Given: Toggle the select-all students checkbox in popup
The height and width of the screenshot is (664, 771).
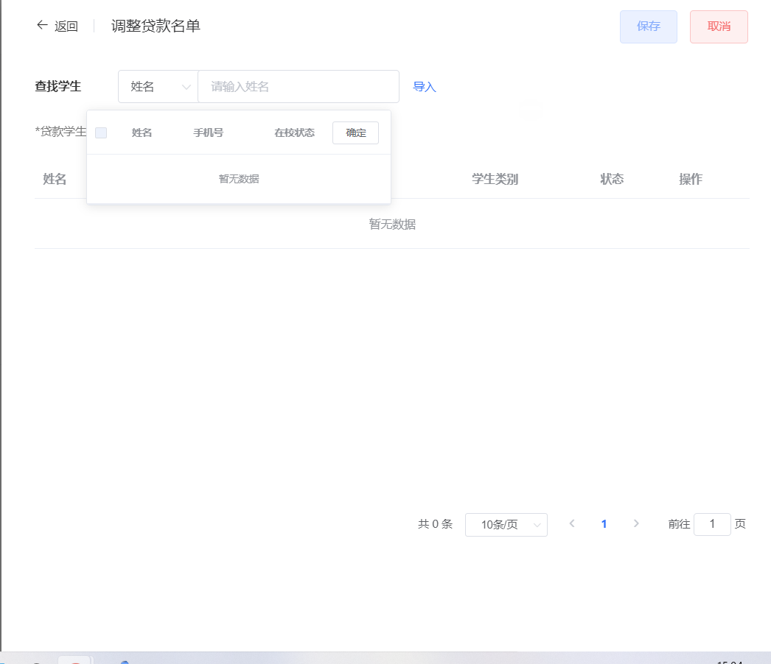Looking at the screenshot, I should pyautogui.click(x=101, y=133).
